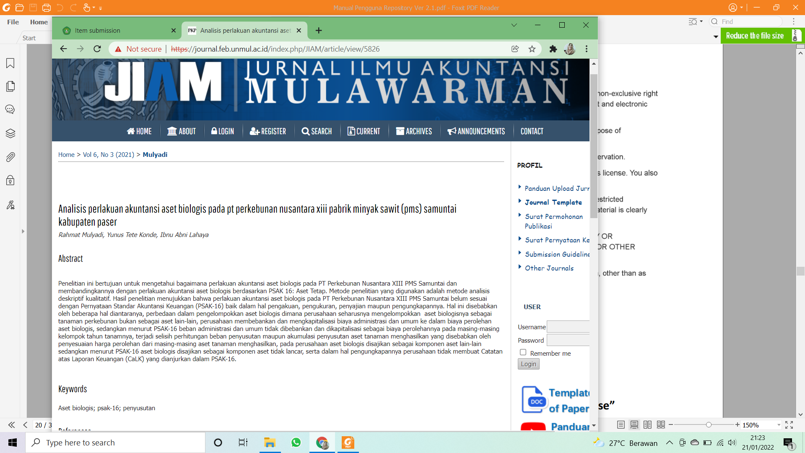Open the Layers panel in Foxit sidebar
This screenshot has width=805, height=453.
click(x=10, y=133)
